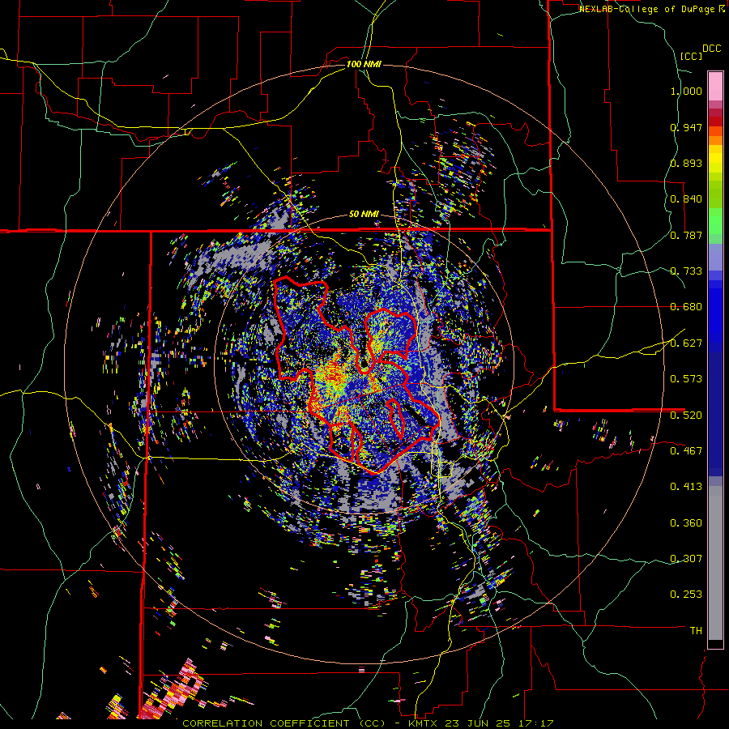Pick the yellow segment of the color bar
This screenshot has height=729, width=729.
pyautogui.click(x=715, y=159)
